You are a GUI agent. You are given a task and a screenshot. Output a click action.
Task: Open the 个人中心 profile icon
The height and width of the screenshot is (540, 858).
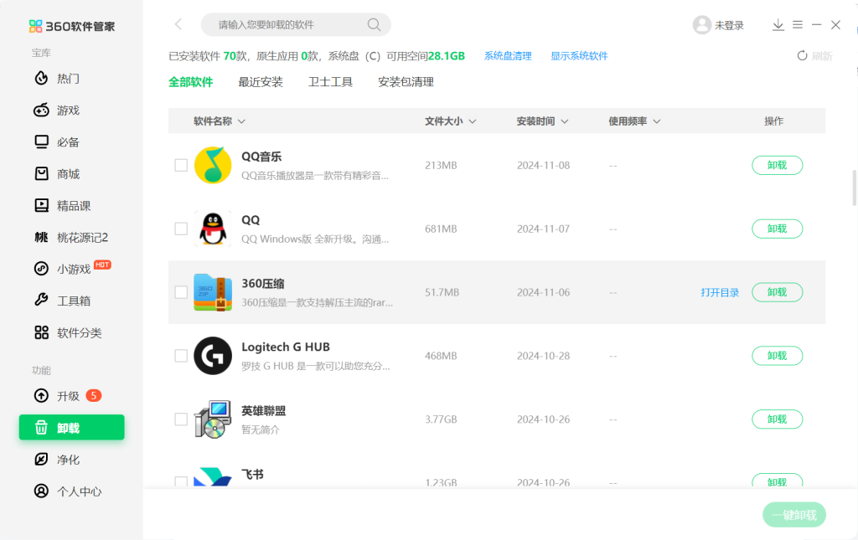pyautogui.click(x=41, y=491)
